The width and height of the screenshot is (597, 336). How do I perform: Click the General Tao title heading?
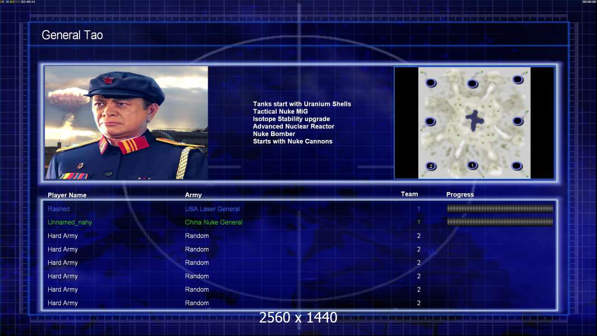(72, 35)
